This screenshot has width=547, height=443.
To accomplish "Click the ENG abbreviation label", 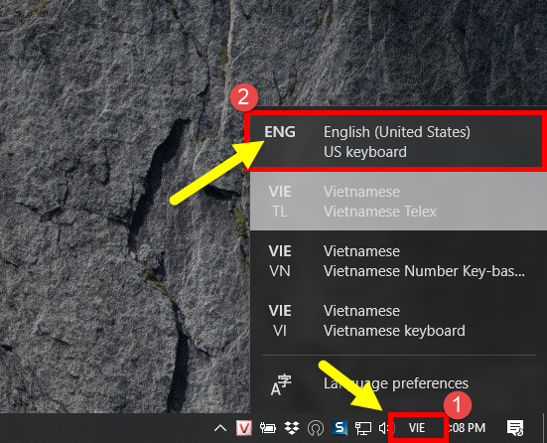I will point(280,132).
